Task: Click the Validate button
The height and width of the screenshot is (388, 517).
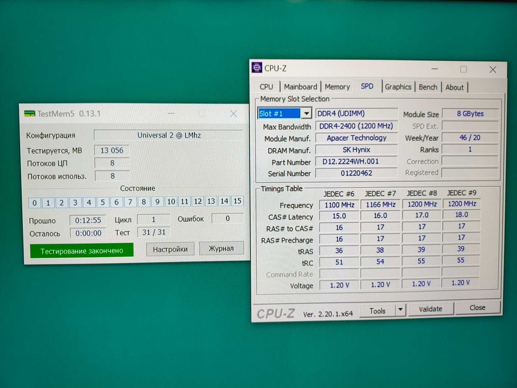Action: click(431, 309)
